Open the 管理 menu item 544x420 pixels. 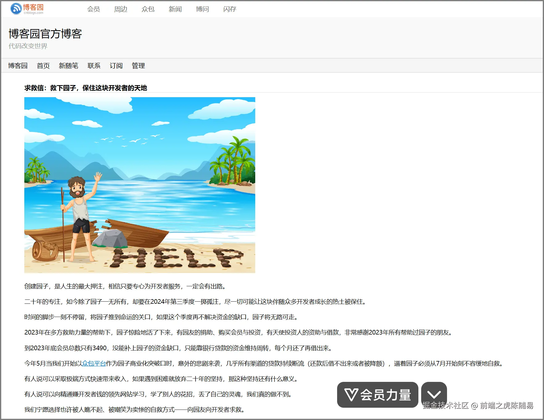[139, 65]
